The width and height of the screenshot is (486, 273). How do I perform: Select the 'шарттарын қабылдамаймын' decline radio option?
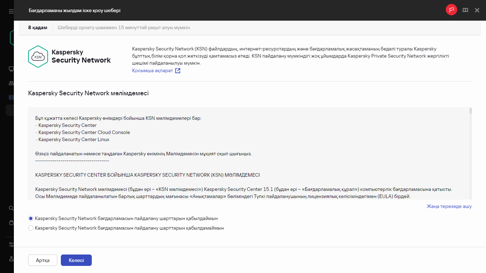click(x=31, y=228)
